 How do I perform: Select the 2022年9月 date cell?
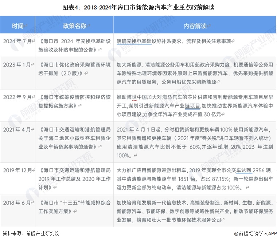tap(18, 97)
